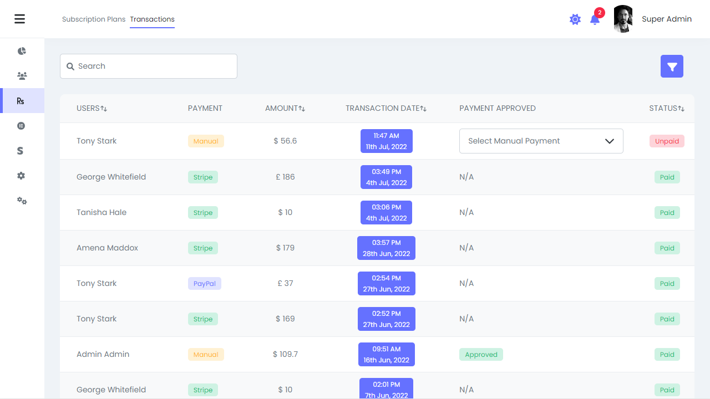The height and width of the screenshot is (399, 710).
Task: Select the pie chart reports icon in sidebar
Action: (22, 50)
